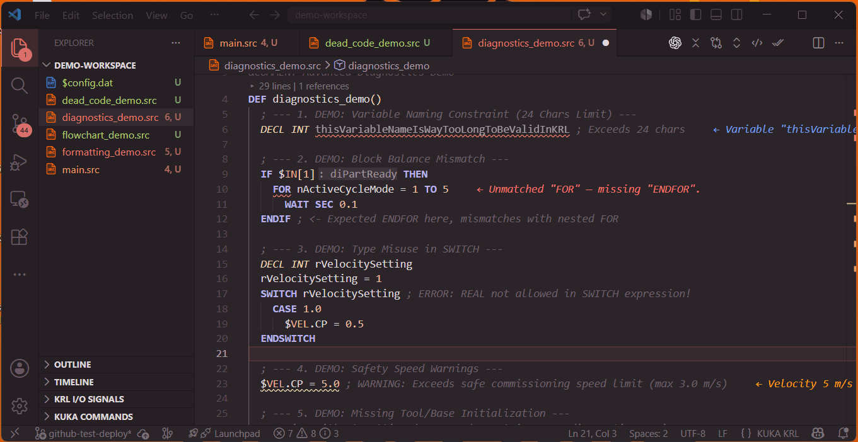Open the Extensions view
The height and width of the screenshot is (442, 858).
tap(19, 237)
